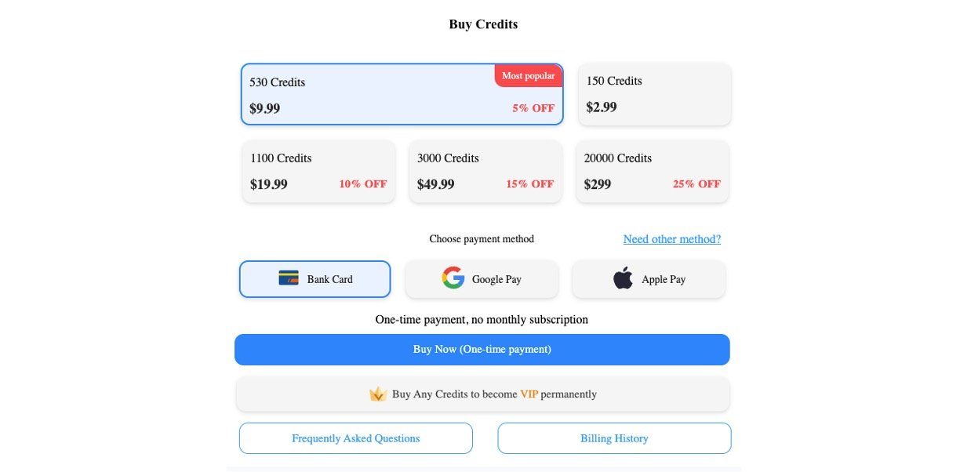The width and height of the screenshot is (960, 472).
Task: Click the Google logo icon
Action: (453, 278)
